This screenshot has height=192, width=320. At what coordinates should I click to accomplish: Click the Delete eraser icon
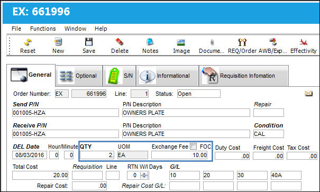coord(120,46)
